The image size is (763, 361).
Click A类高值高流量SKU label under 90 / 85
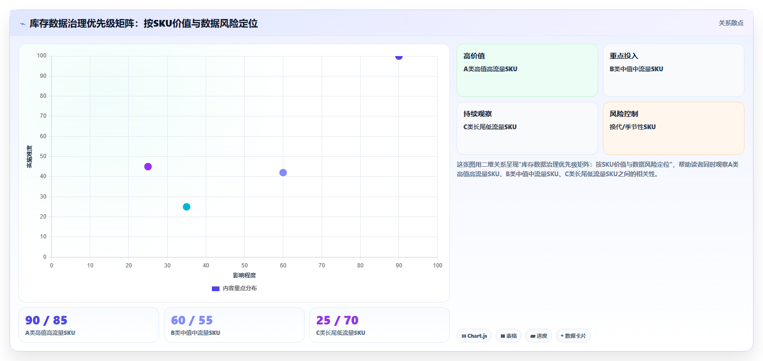tap(50, 333)
